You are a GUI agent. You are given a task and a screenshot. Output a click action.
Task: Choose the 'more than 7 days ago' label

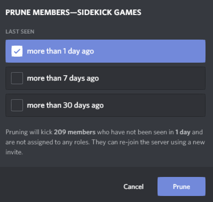click(x=63, y=78)
